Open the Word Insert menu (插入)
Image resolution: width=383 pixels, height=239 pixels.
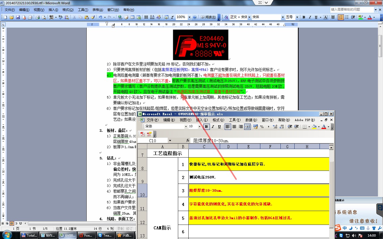pos(53,10)
